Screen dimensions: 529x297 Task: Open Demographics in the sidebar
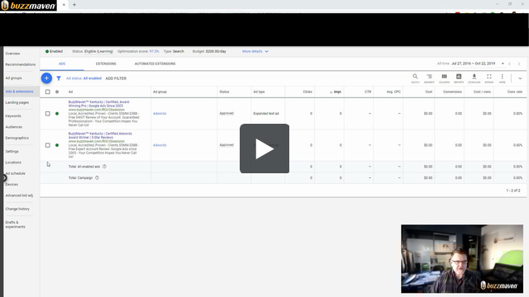click(17, 138)
